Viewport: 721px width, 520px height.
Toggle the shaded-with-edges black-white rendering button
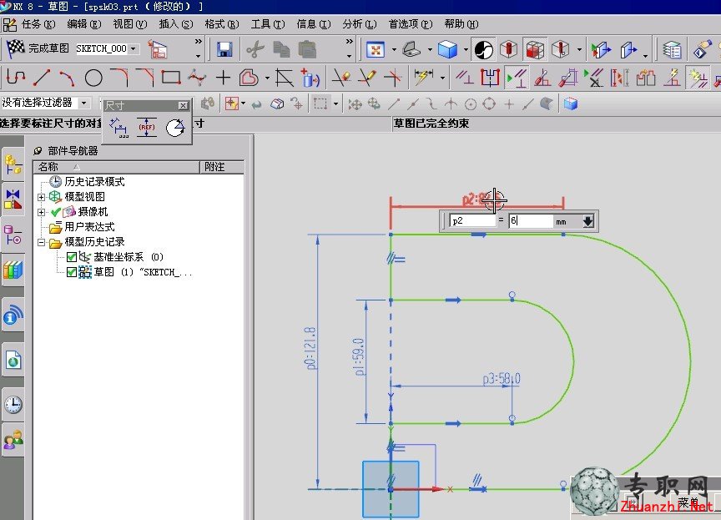pyautogui.click(x=483, y=49)
